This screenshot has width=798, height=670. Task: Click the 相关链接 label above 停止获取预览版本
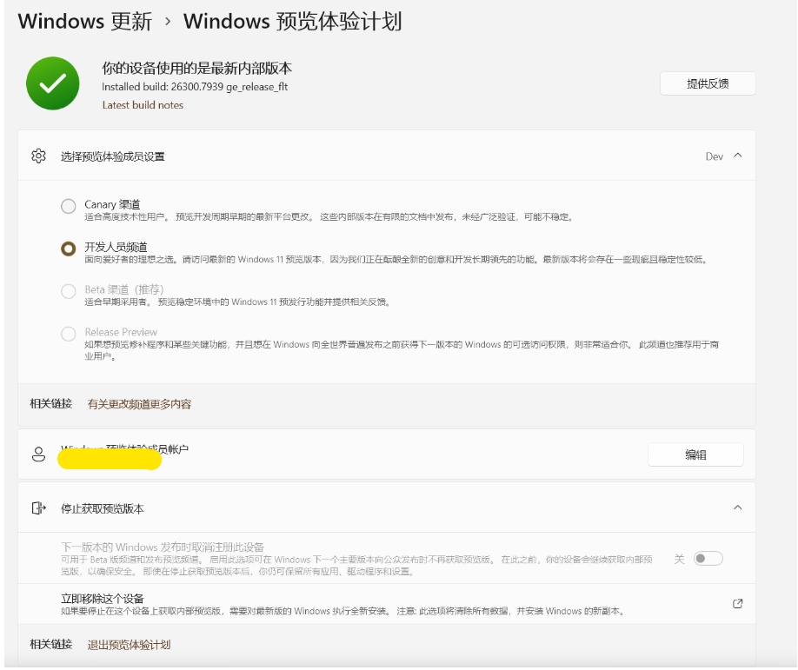[51, 404]
